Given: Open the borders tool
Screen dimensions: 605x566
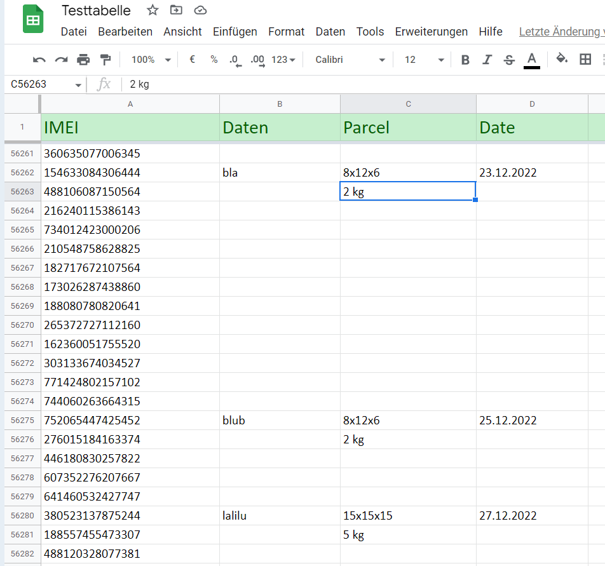Looking at the screenshot, I should tap(585, 59).
